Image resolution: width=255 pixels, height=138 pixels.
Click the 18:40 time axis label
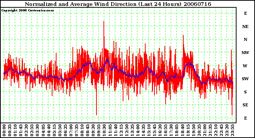(x=182, y=130)
